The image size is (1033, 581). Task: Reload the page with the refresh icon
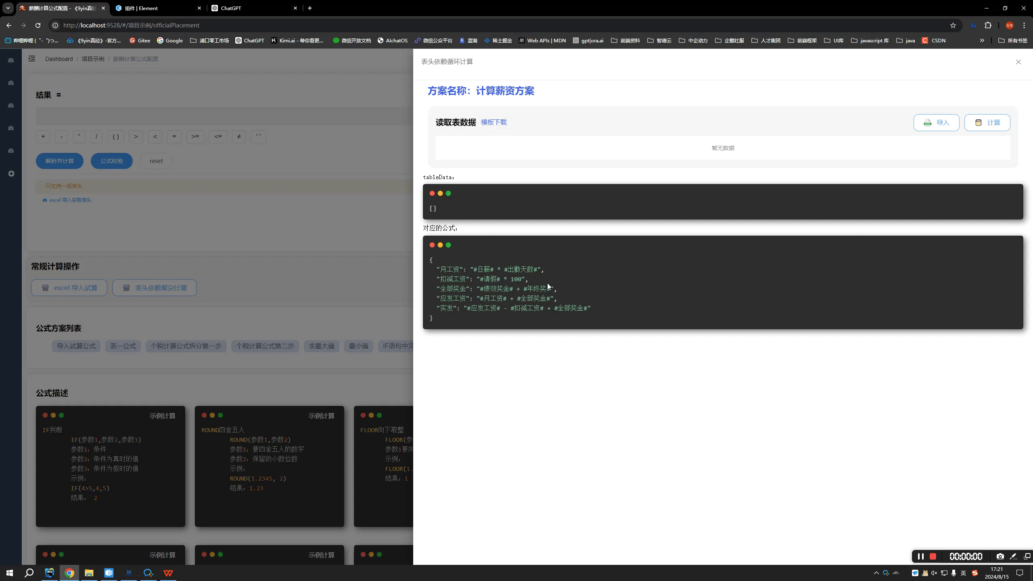coord(38,25)
